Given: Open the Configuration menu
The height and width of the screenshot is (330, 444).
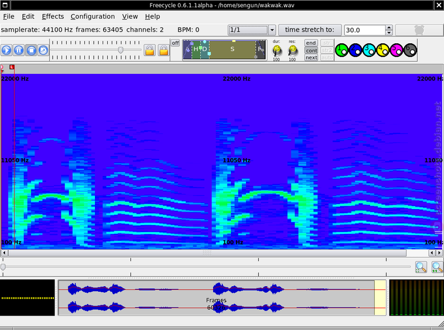Looking at the screenshot, I should 93,17.
